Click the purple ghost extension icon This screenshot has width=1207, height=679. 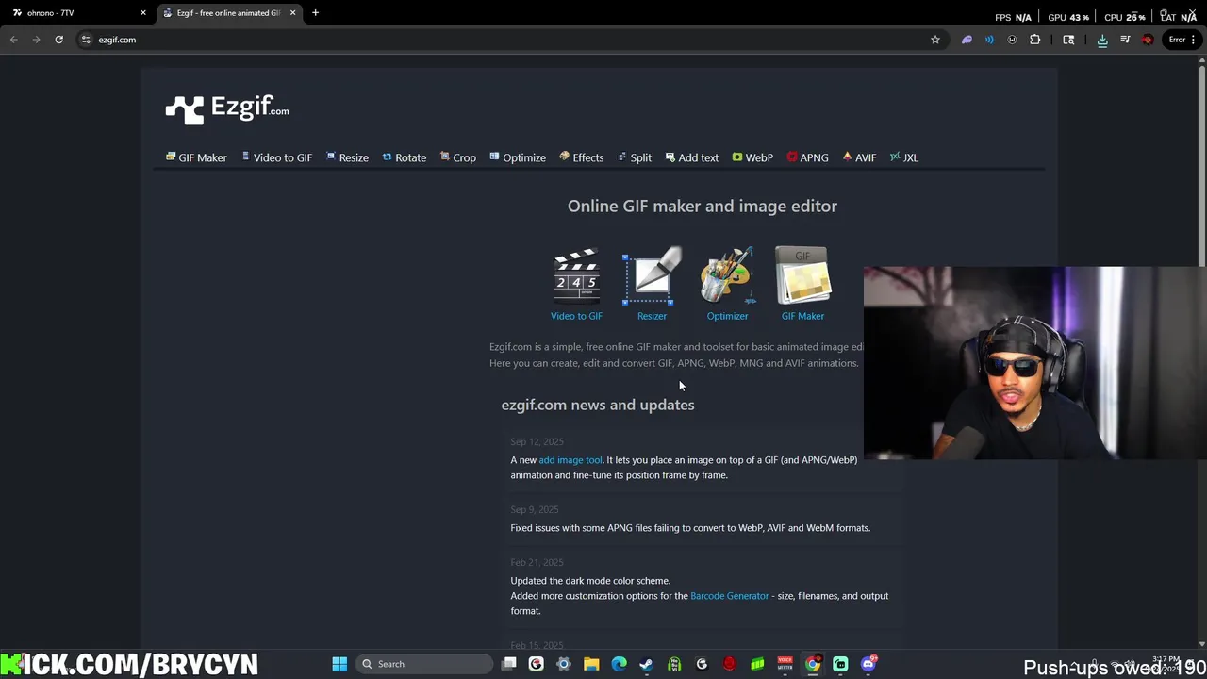coord(967,40)
